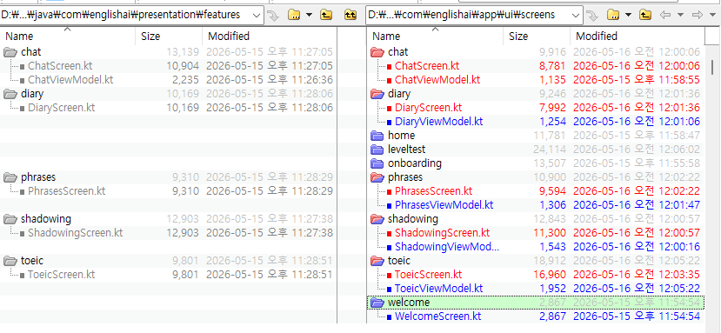Open the left pane browse folder button

pyautogui.click(x=294, y=15)
